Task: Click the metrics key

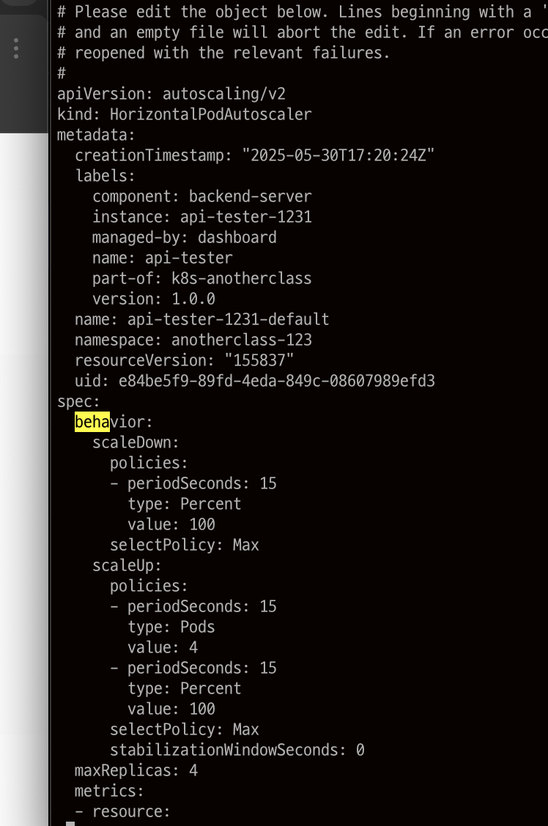Action: click(x=109, y=791)
